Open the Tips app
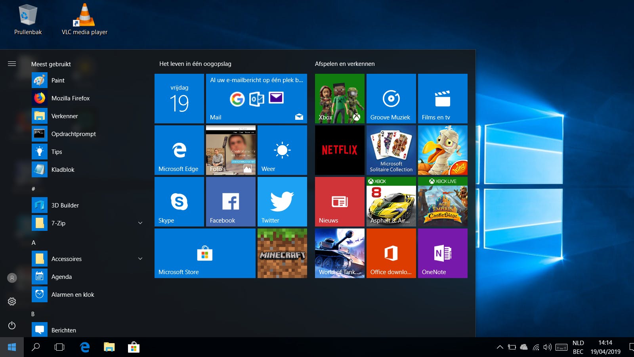The width and height of the screenshot is (634, 357). [x=87, y=152]
